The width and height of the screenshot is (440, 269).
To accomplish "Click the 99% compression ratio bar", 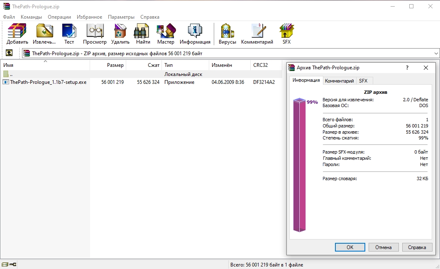I will [299, 165].
